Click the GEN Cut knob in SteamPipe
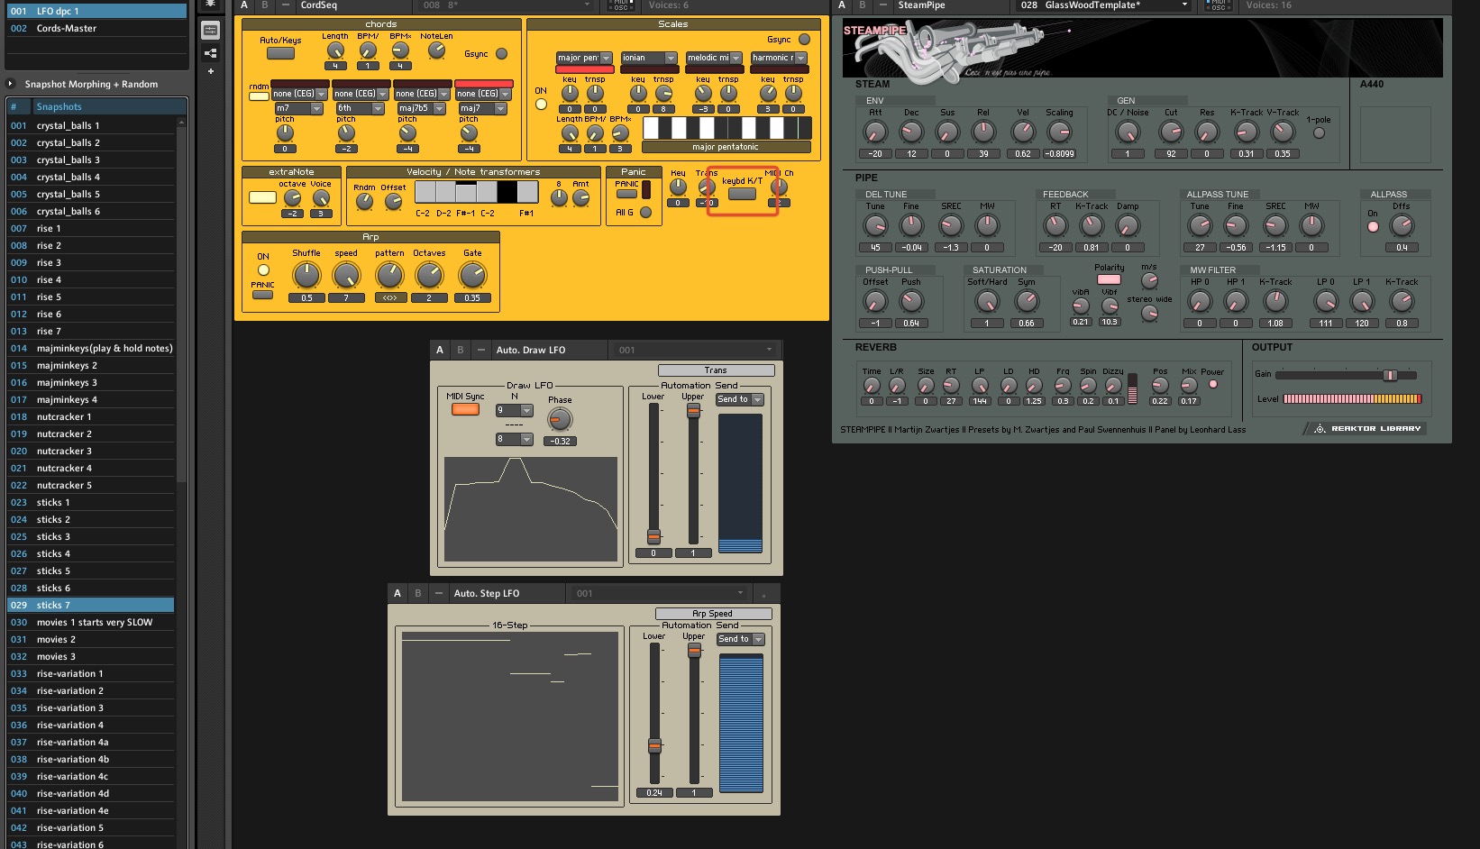Viewport: 1480px width, 849px height. point(1171,132)
